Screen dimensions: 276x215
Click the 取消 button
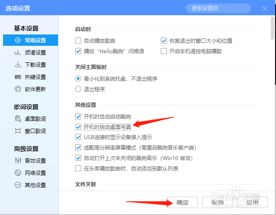217,202
